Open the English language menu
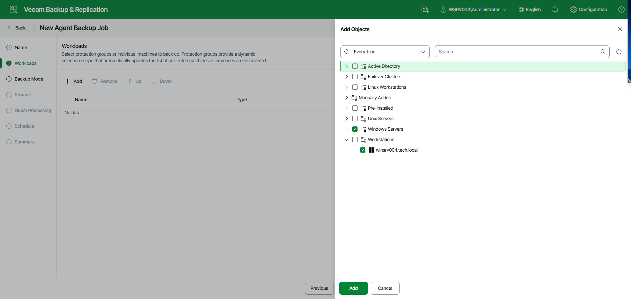This screenshot has width=631, height=299. click(x=530, y=9)
